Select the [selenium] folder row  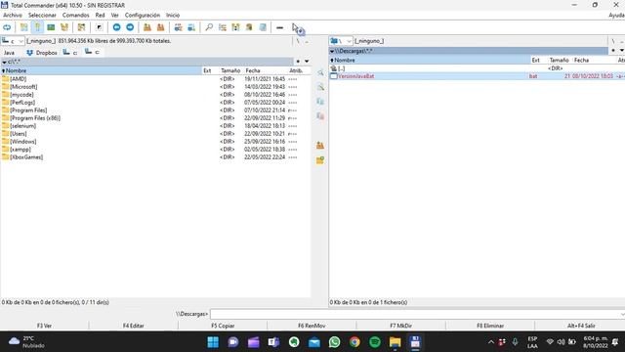coord(155,126)
